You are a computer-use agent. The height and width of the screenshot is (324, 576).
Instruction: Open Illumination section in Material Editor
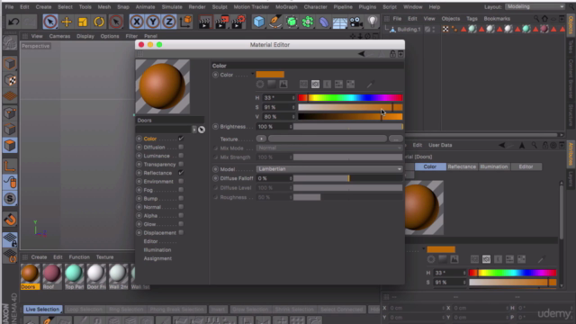click(157, 250)
